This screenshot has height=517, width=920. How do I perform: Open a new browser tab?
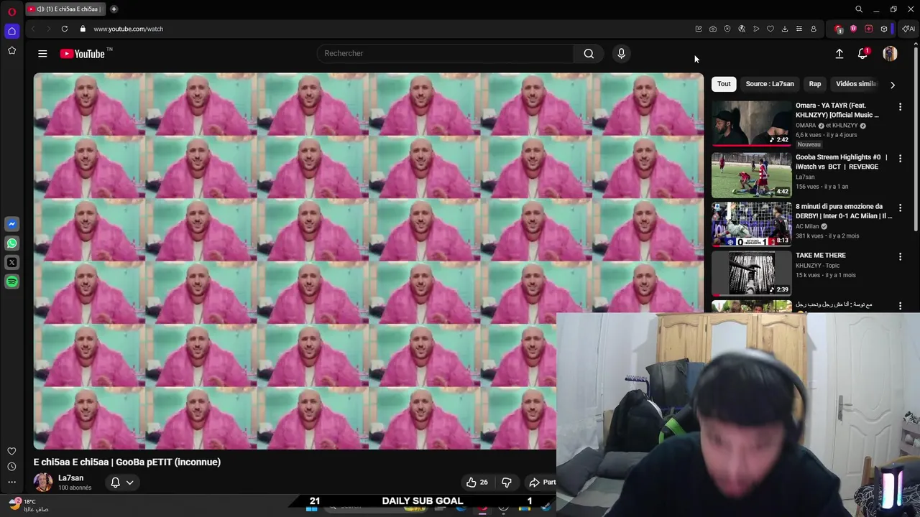(114, 9)
